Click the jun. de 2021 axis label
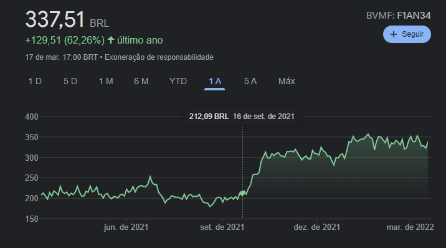The width and height of the screenshot is (446, 248). coord(126,227)
